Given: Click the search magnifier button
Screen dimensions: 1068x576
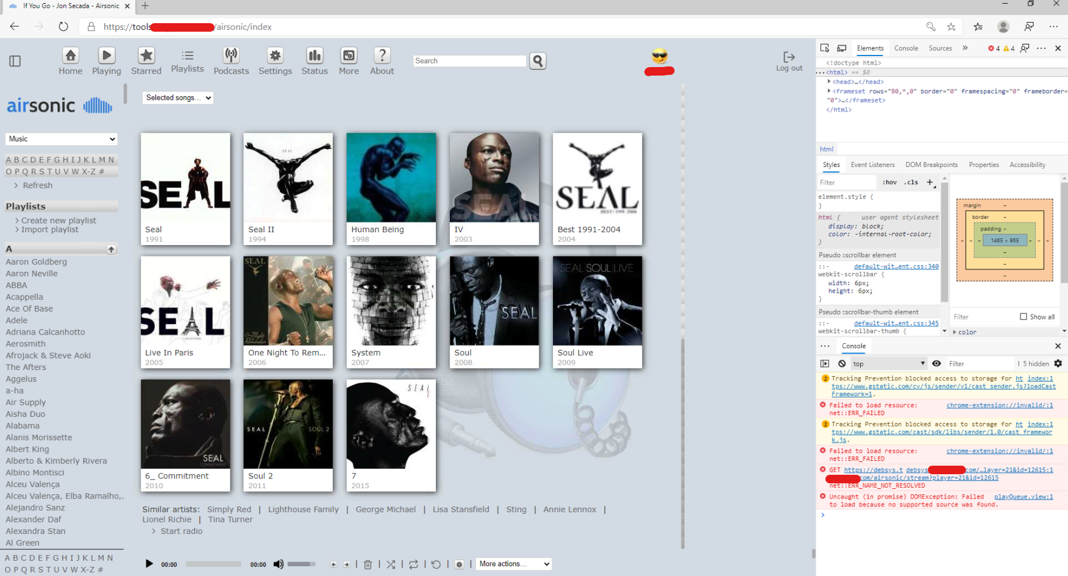Looking at the screenshot, I should (538, 61).
